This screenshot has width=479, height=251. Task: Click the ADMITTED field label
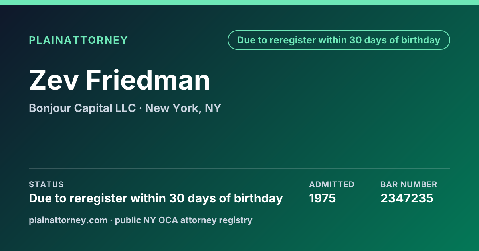click(332, 184)
